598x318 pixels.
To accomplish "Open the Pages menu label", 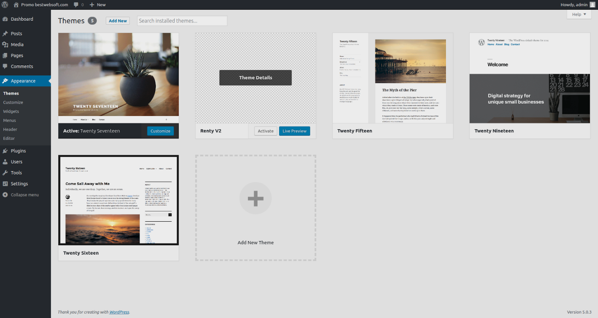I will pos(17,56).
